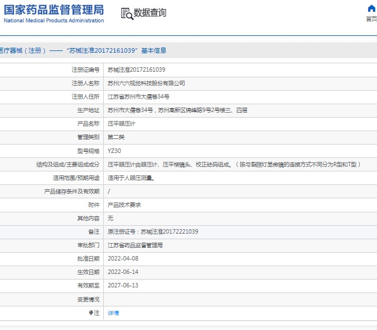This screenshot has width=377, height=330.
Task: Click product name 压平眼压计
Action: (121, 124)
